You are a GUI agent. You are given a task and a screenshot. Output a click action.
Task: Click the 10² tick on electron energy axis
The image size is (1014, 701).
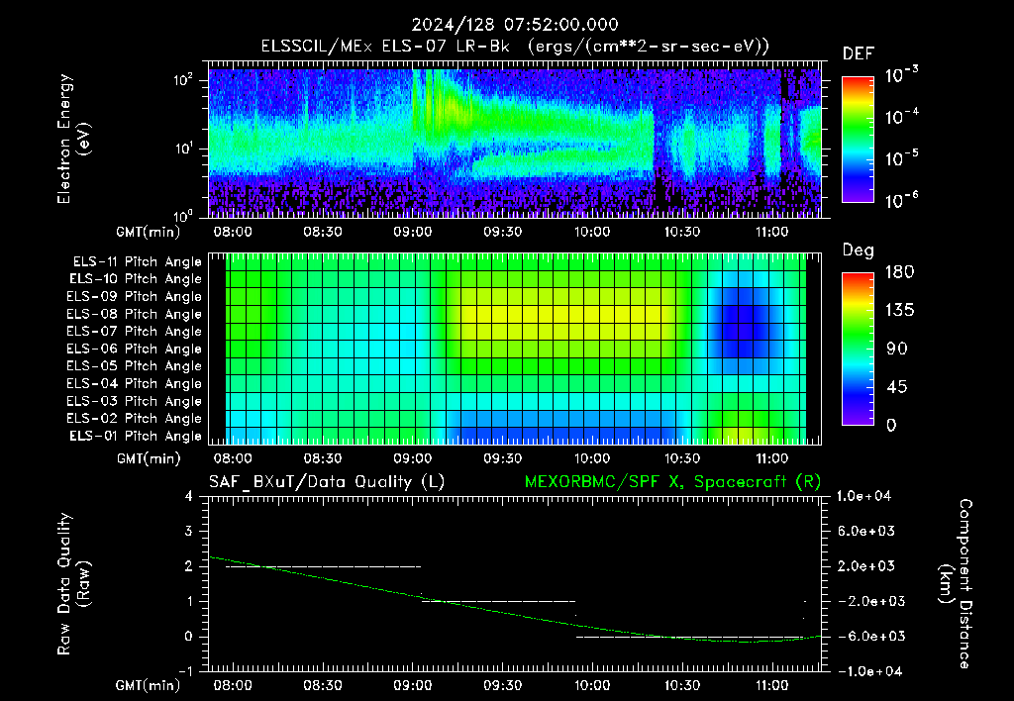[183, 80]
